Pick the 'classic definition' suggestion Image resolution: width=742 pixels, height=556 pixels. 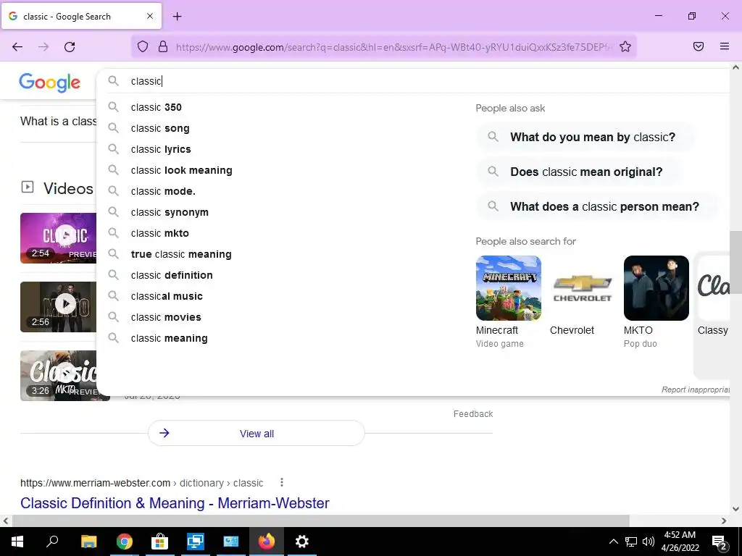[x=171, y=275]
